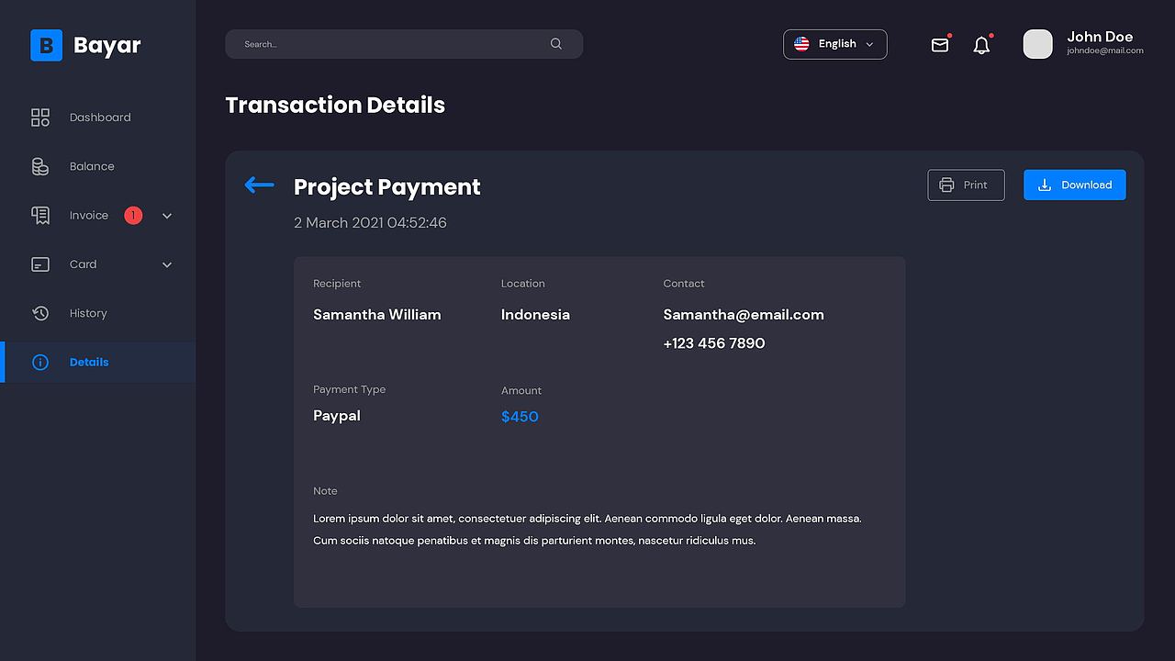Screen dimensions: 1175x661
Task: Click the search magnifier icon
Action: (556, 44)
